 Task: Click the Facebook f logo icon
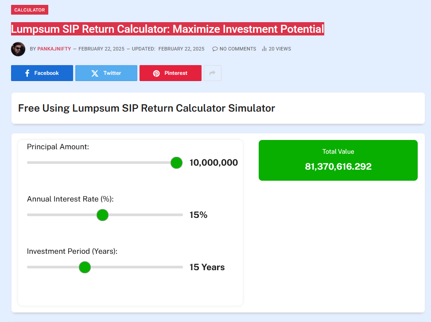27,73
